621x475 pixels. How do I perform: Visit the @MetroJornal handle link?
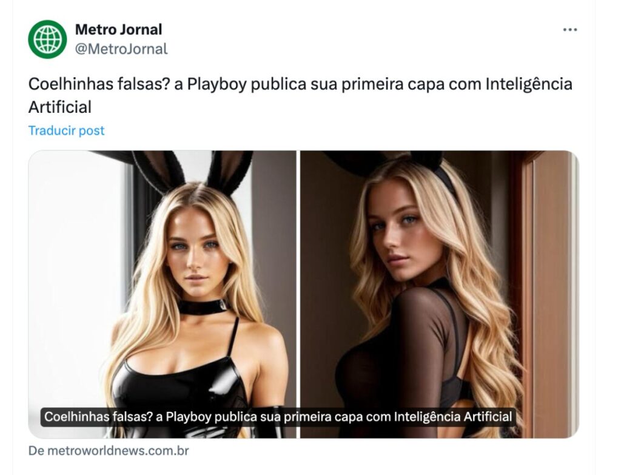(x=121, y=49)
